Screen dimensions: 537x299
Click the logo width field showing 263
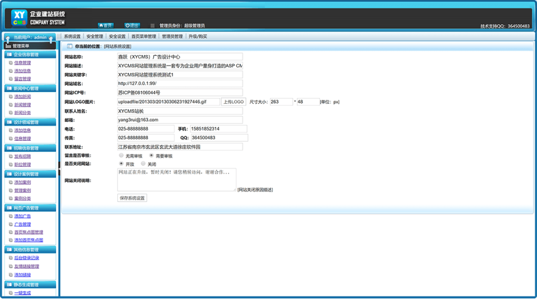281,102
